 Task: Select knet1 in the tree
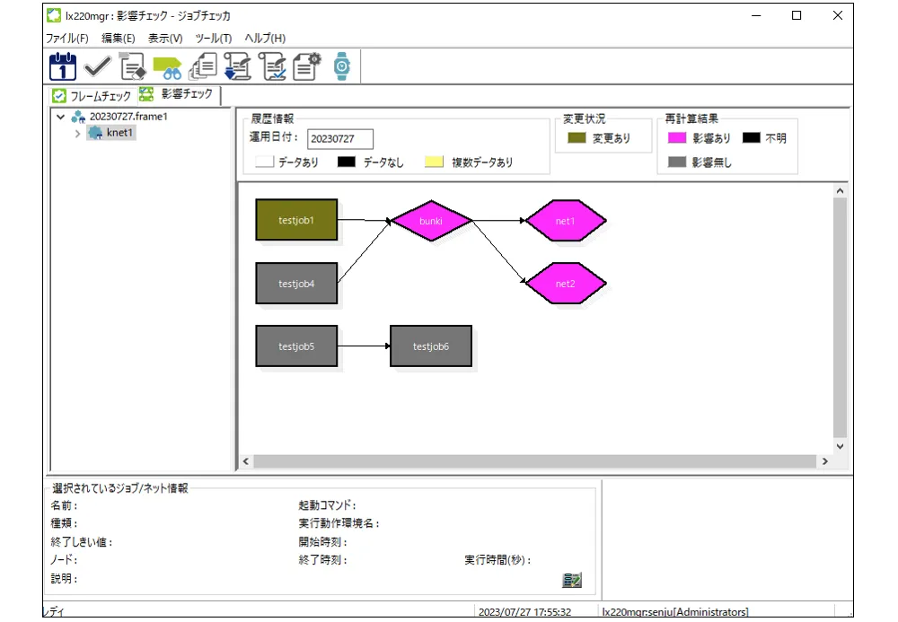119,133
